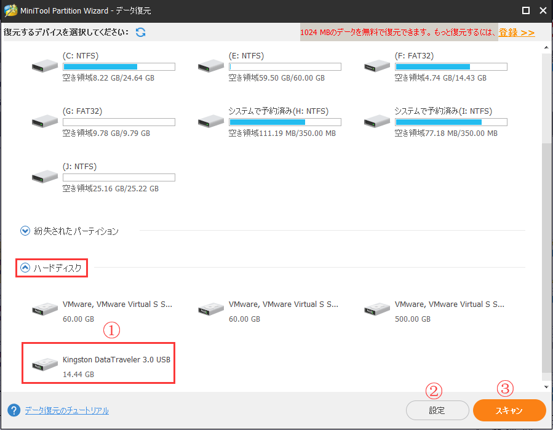The image size is (553, 430).
Task: Click the orange スキャン button
Action: tap(509, 410)
